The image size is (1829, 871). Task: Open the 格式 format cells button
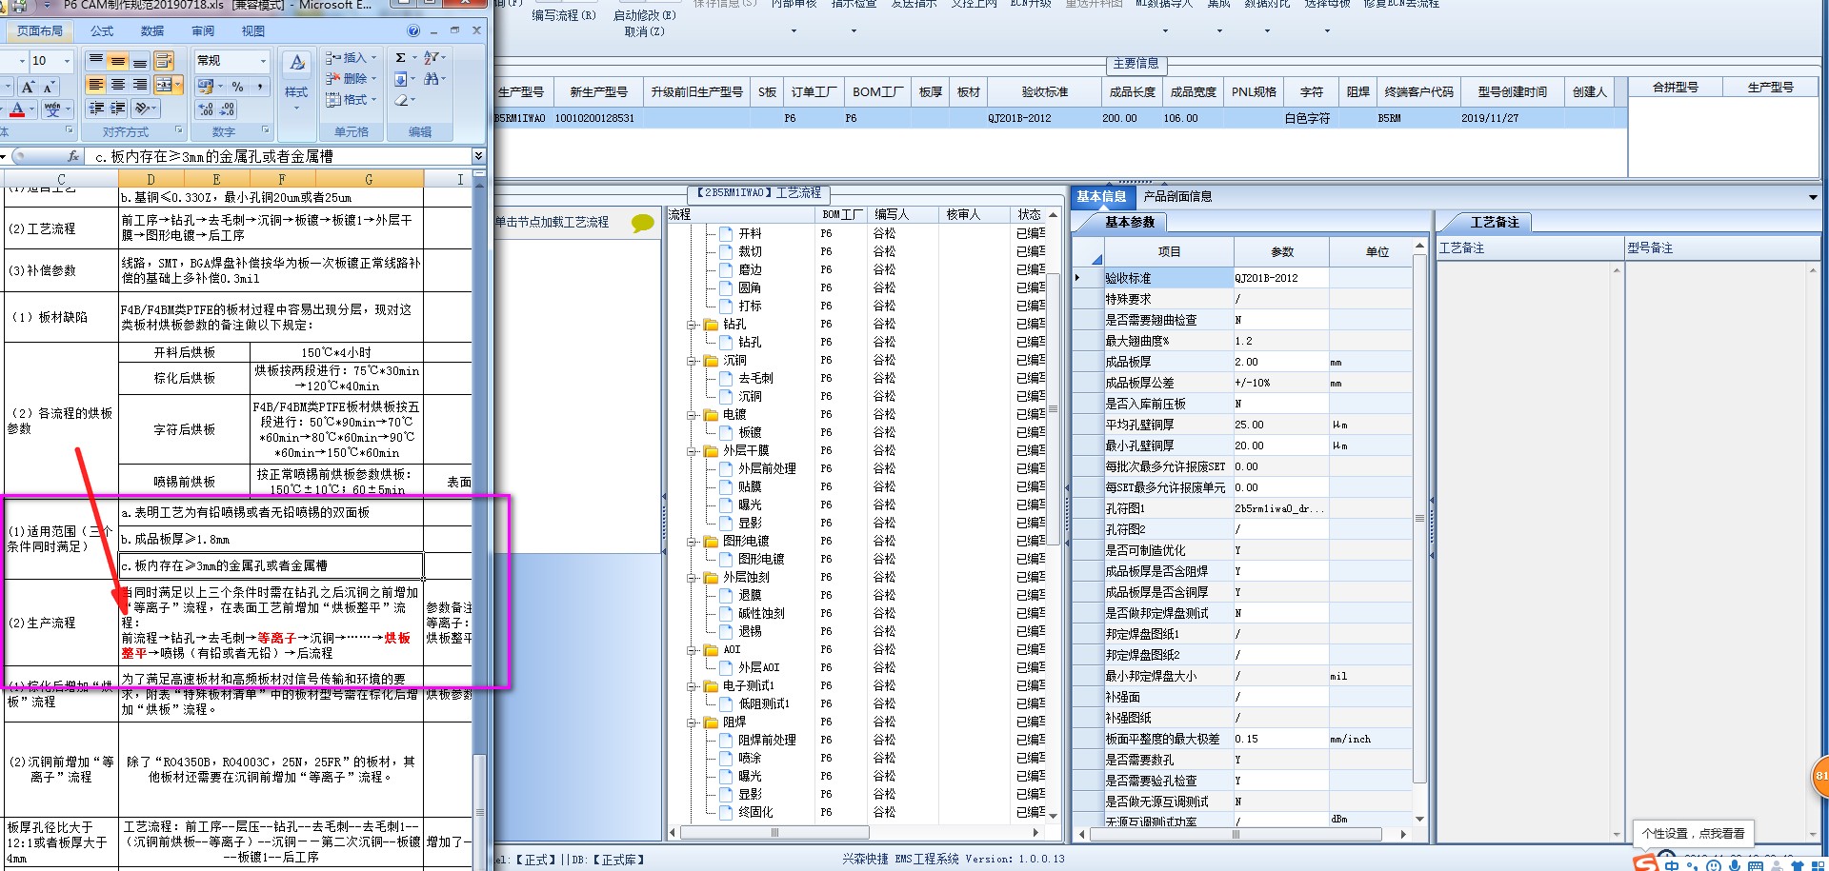coord(352,100)
